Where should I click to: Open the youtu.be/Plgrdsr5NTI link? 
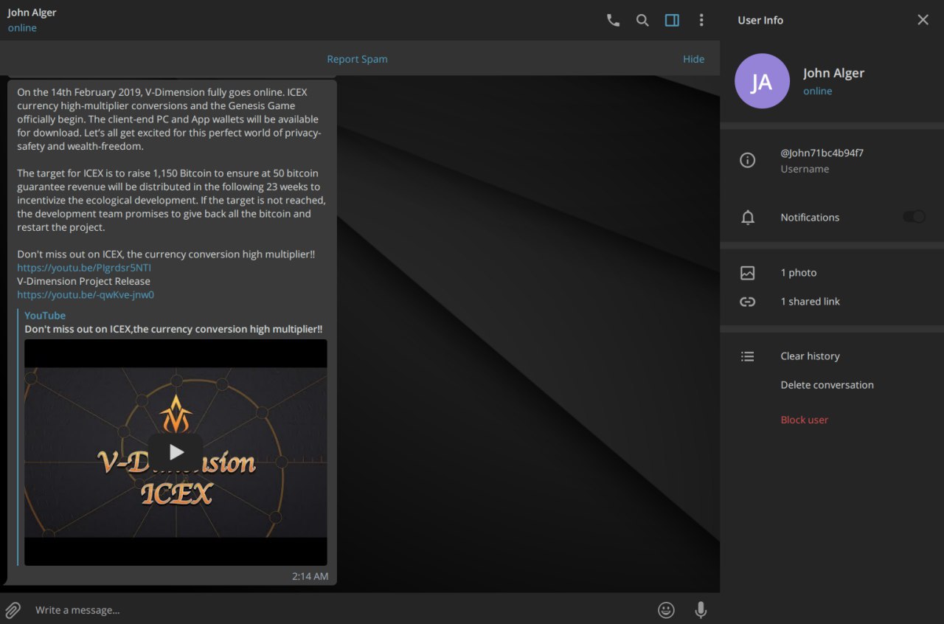(84, 268)
